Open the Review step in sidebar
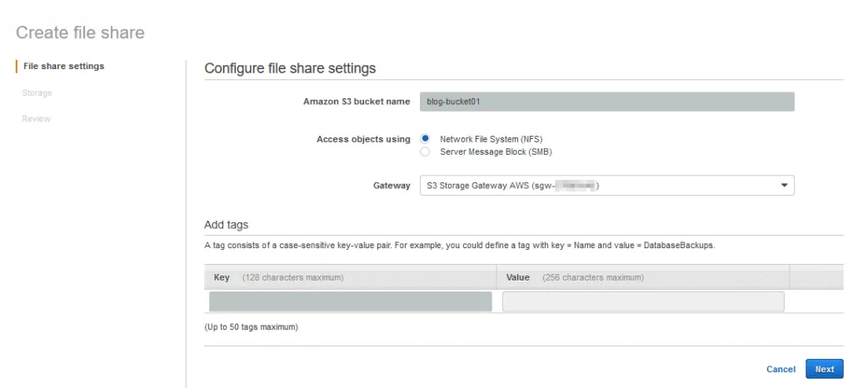This screenshot has height=388, width=853. [37, 119]
